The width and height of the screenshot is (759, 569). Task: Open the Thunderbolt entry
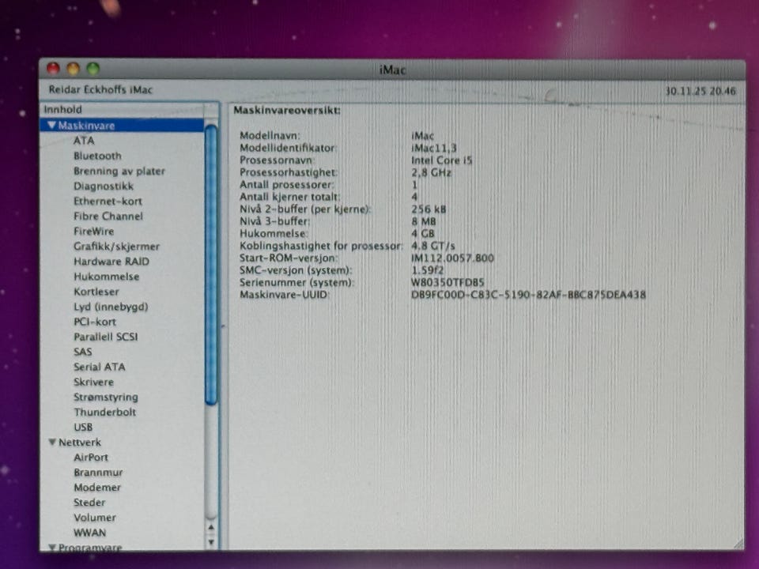coord(104,412)
